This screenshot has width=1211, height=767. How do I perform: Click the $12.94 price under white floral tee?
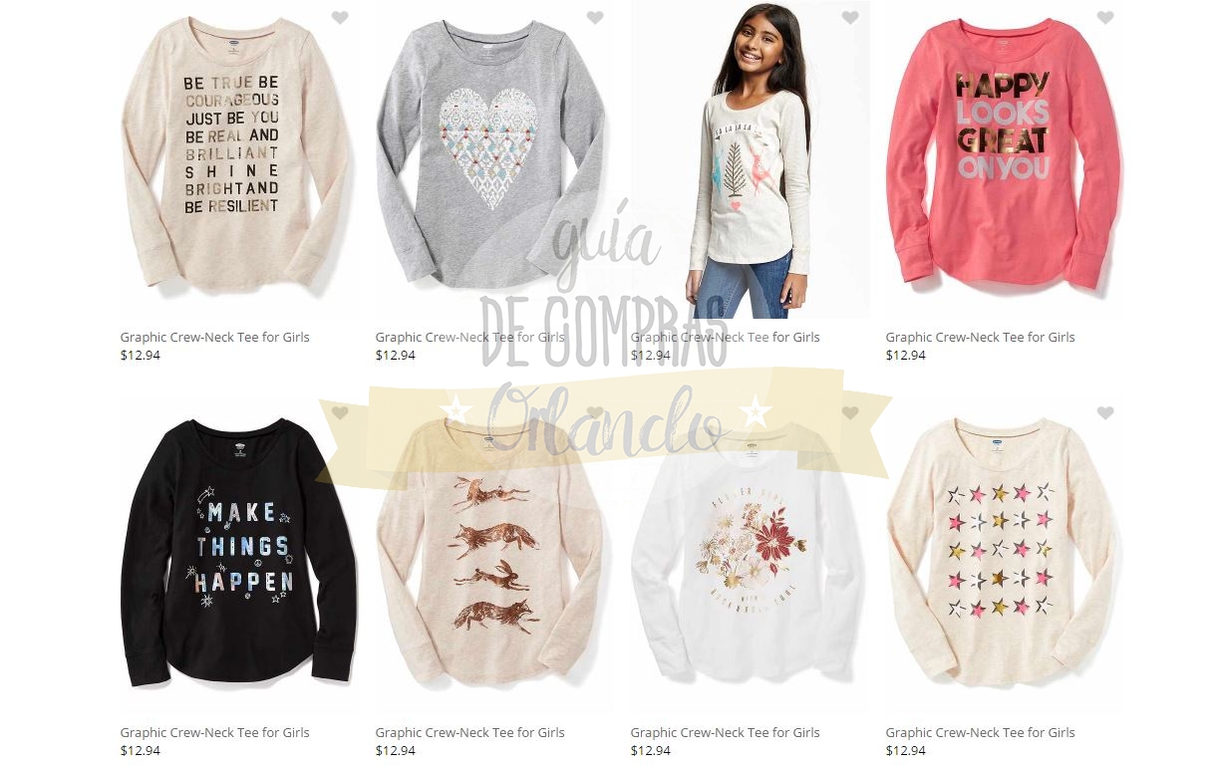tap(651, 750)
